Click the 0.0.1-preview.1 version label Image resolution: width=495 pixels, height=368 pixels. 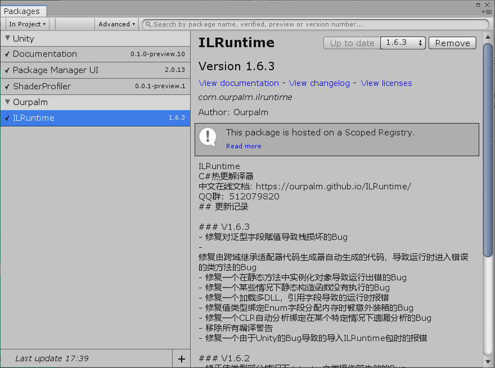160,86
